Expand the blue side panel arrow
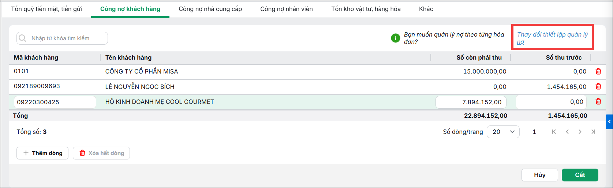The image size is (613, 188). [x=609, y=122]
